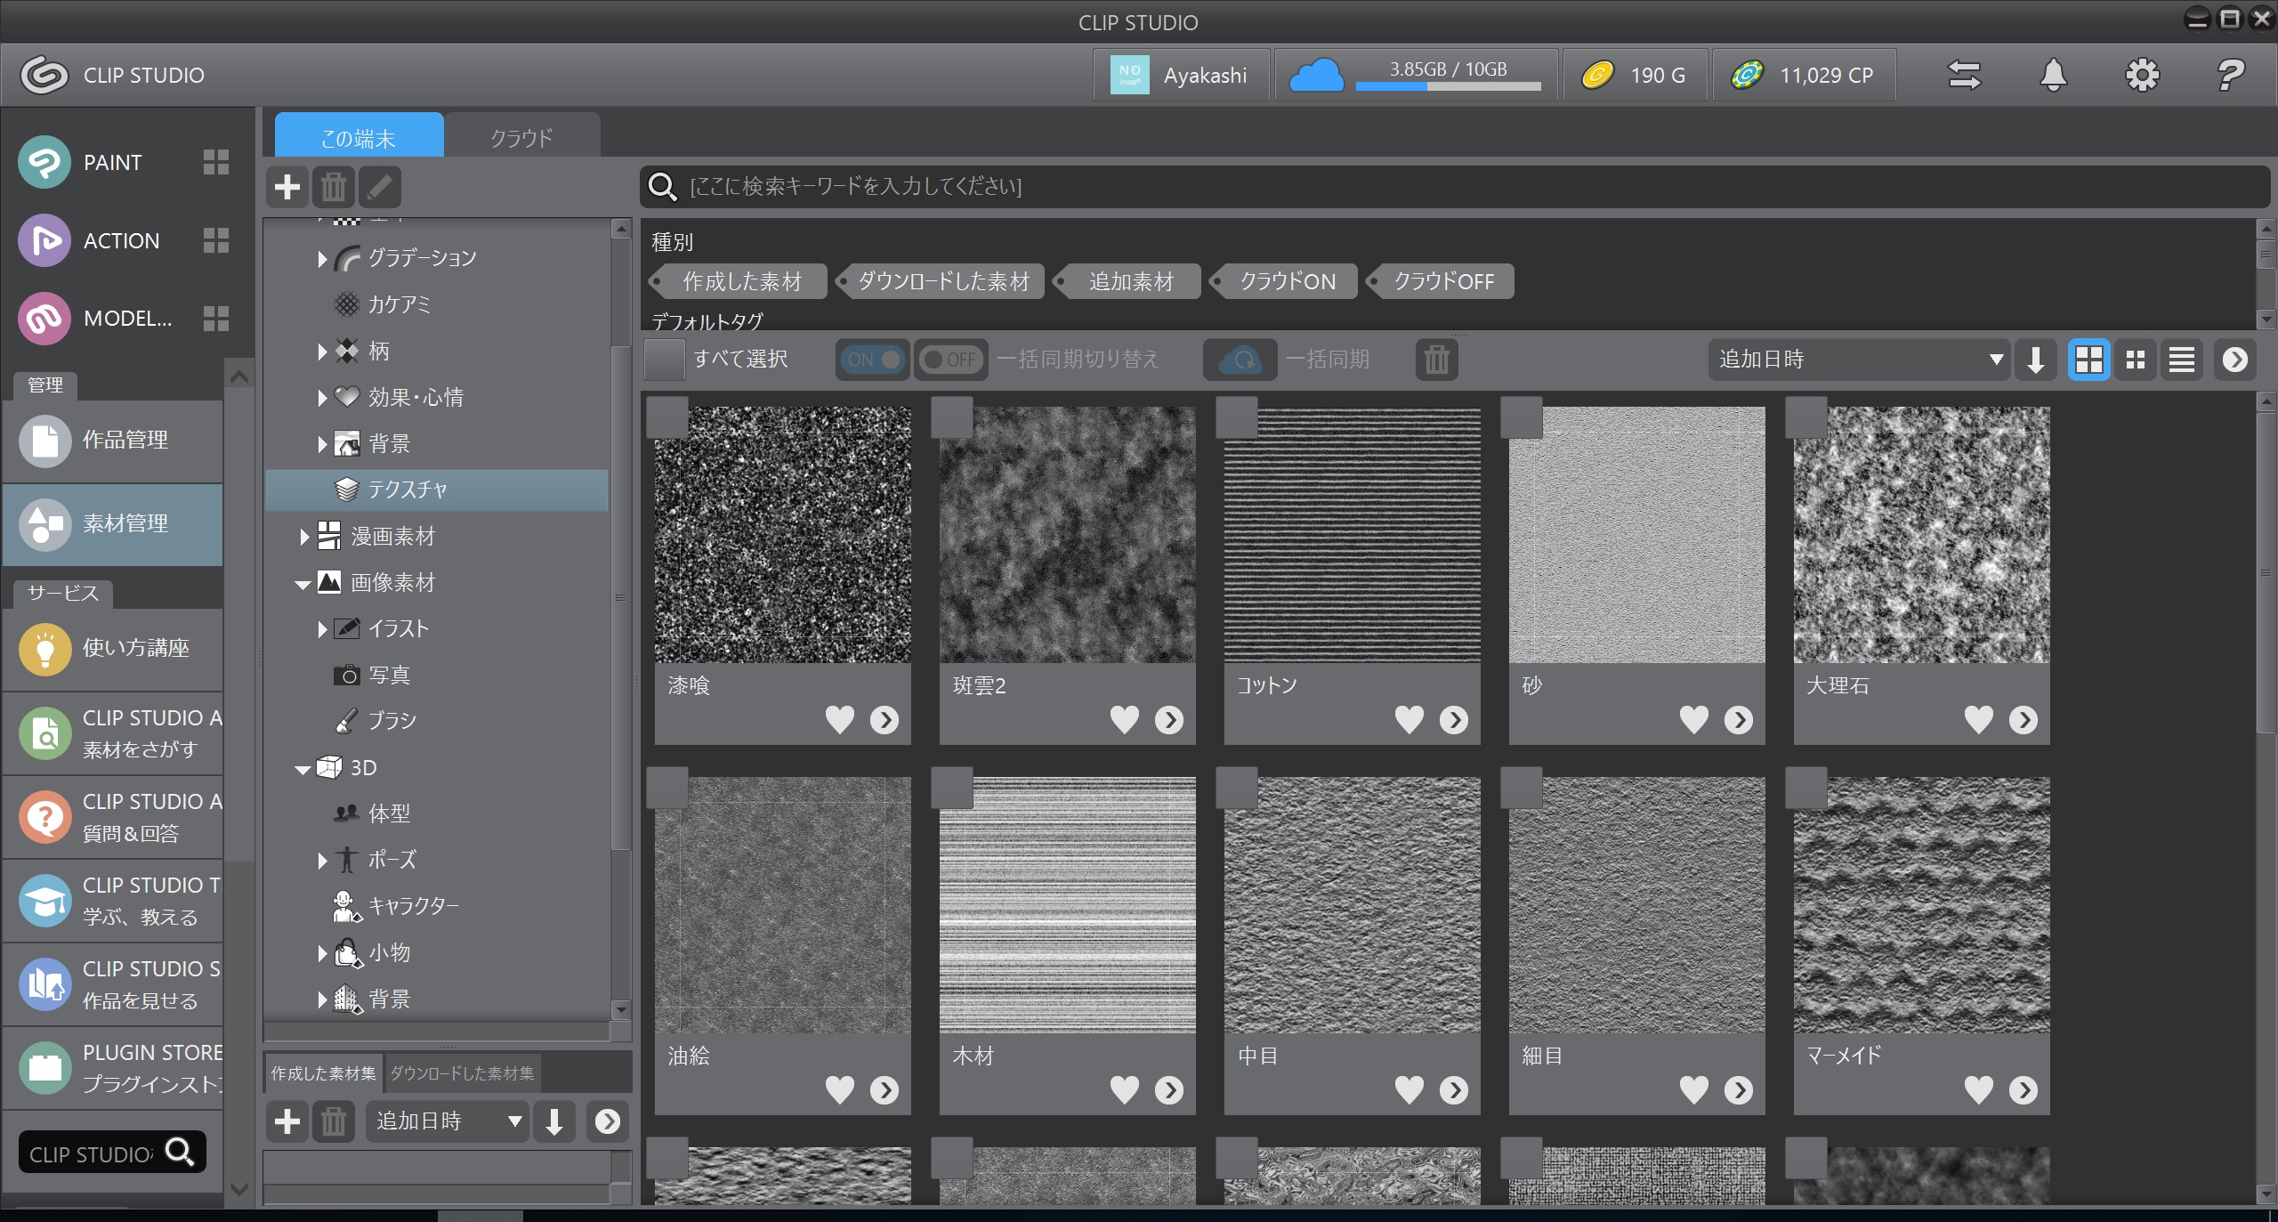The height and width of the screenshot is (1222, 2278).
Task: Open ダウンロードした素材集 tab
Action: (x=462, y=1073)
